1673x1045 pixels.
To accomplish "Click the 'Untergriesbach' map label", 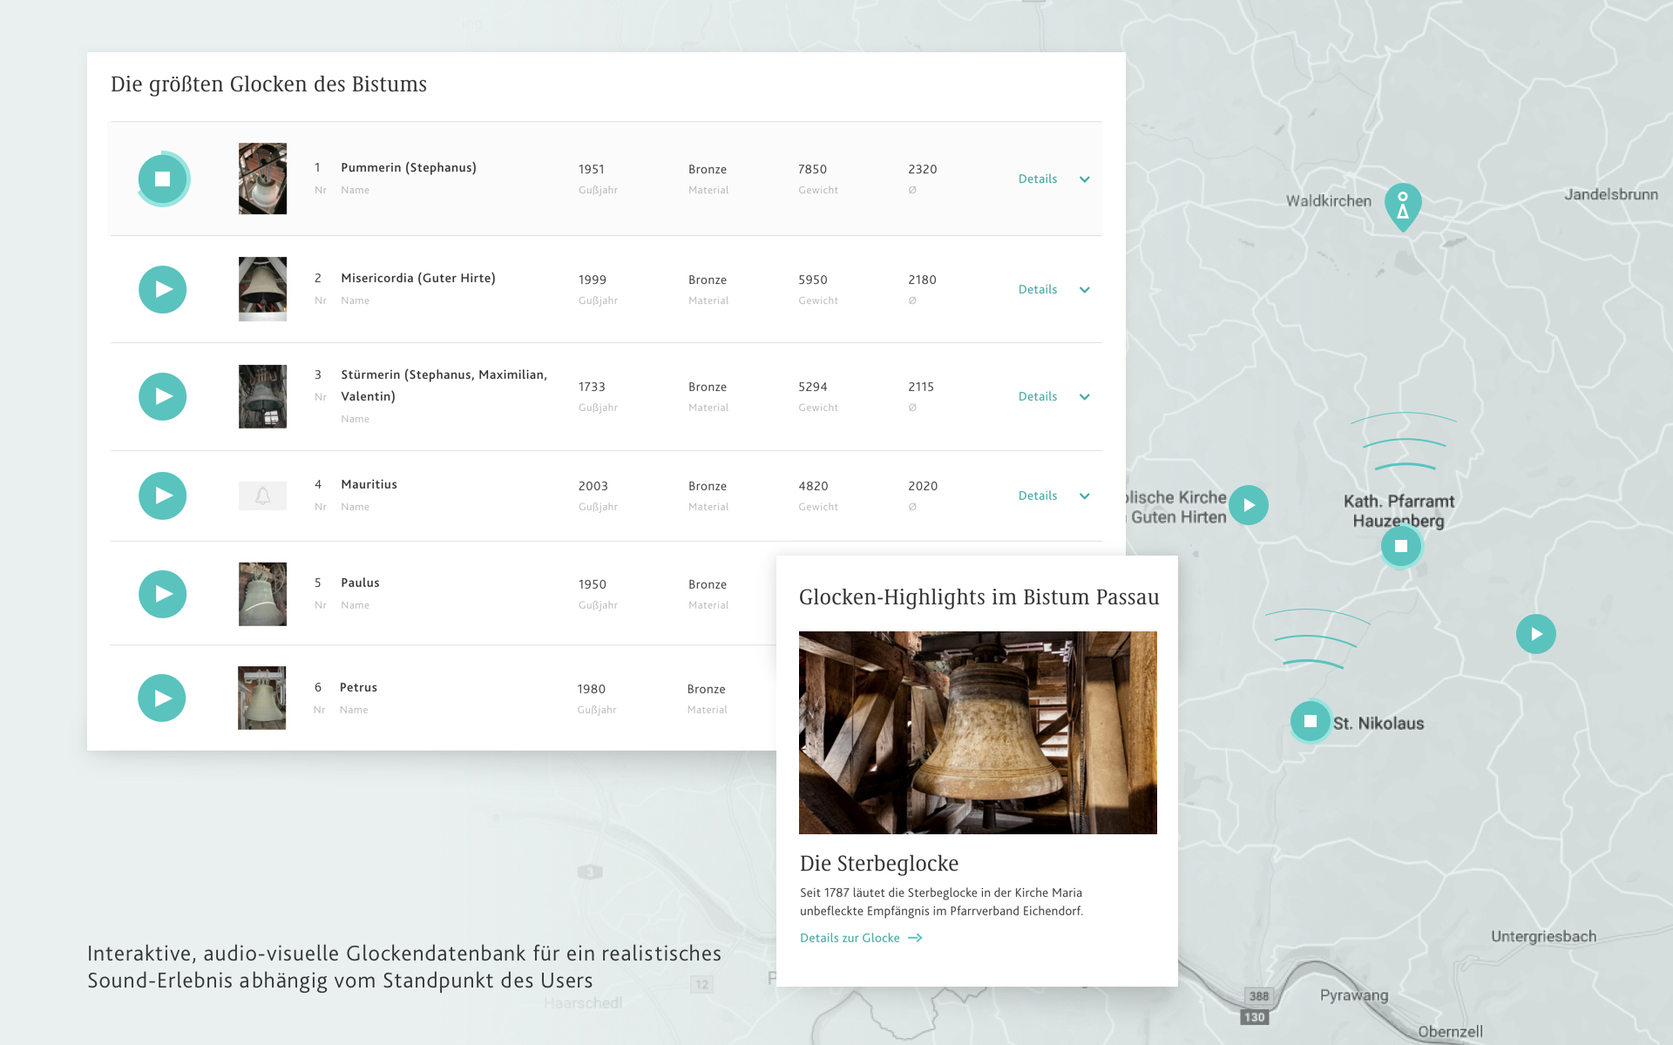I will tap(1543, 937).
